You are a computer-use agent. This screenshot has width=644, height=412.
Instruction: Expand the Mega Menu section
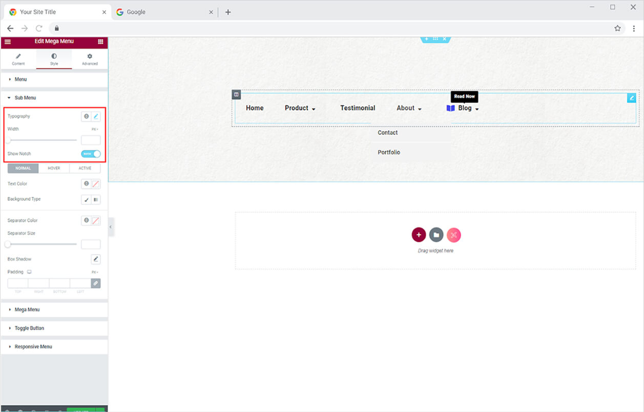click(27, 310)
